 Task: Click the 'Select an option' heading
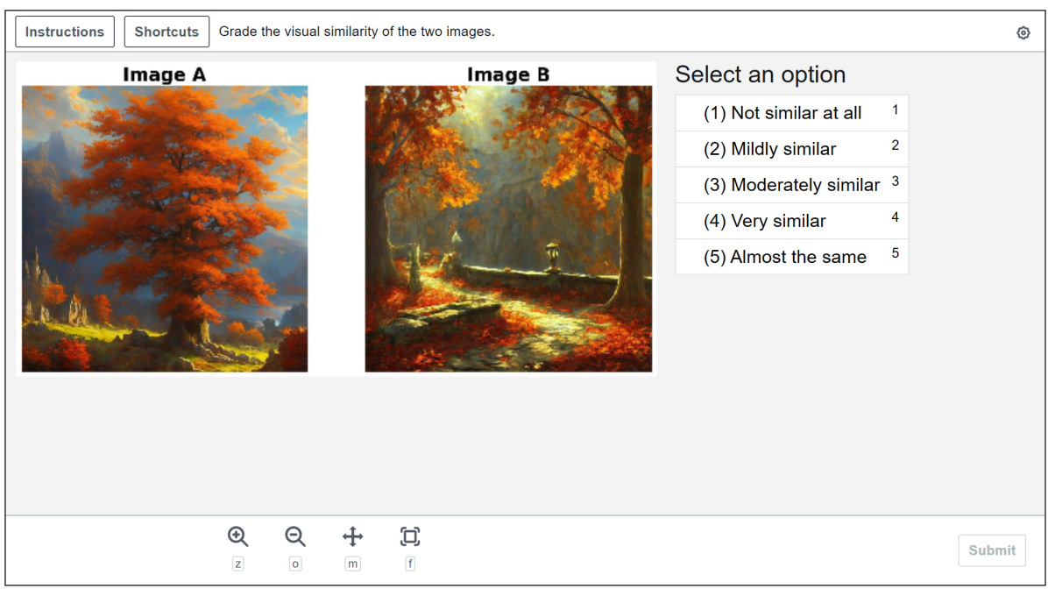(760, 75)
